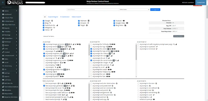
Task: Click the Contact Info button
Action: (201, 3)
